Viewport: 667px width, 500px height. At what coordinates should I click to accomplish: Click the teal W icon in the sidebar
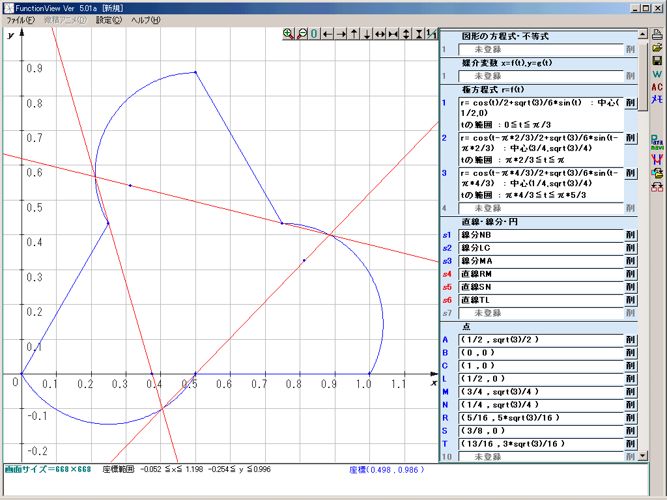coord(657,74)
